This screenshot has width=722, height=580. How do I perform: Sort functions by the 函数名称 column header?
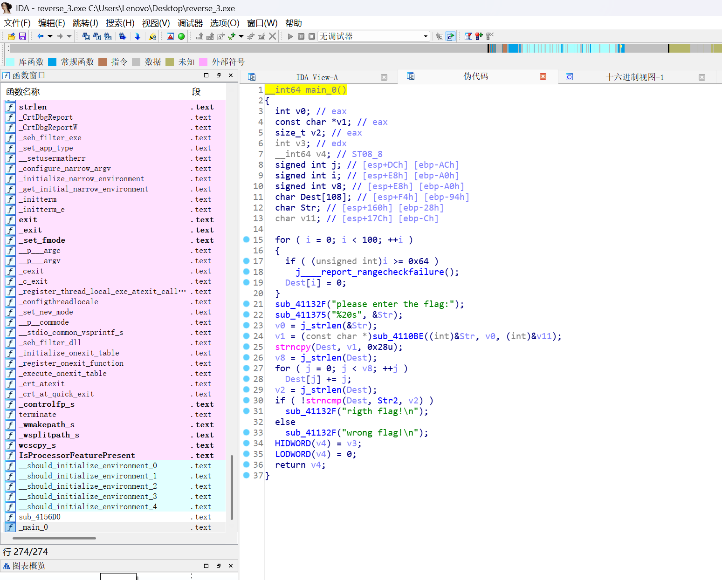(x=23, y=92)
